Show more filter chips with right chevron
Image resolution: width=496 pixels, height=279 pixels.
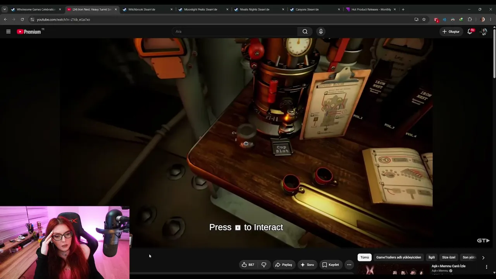point(483,257)
